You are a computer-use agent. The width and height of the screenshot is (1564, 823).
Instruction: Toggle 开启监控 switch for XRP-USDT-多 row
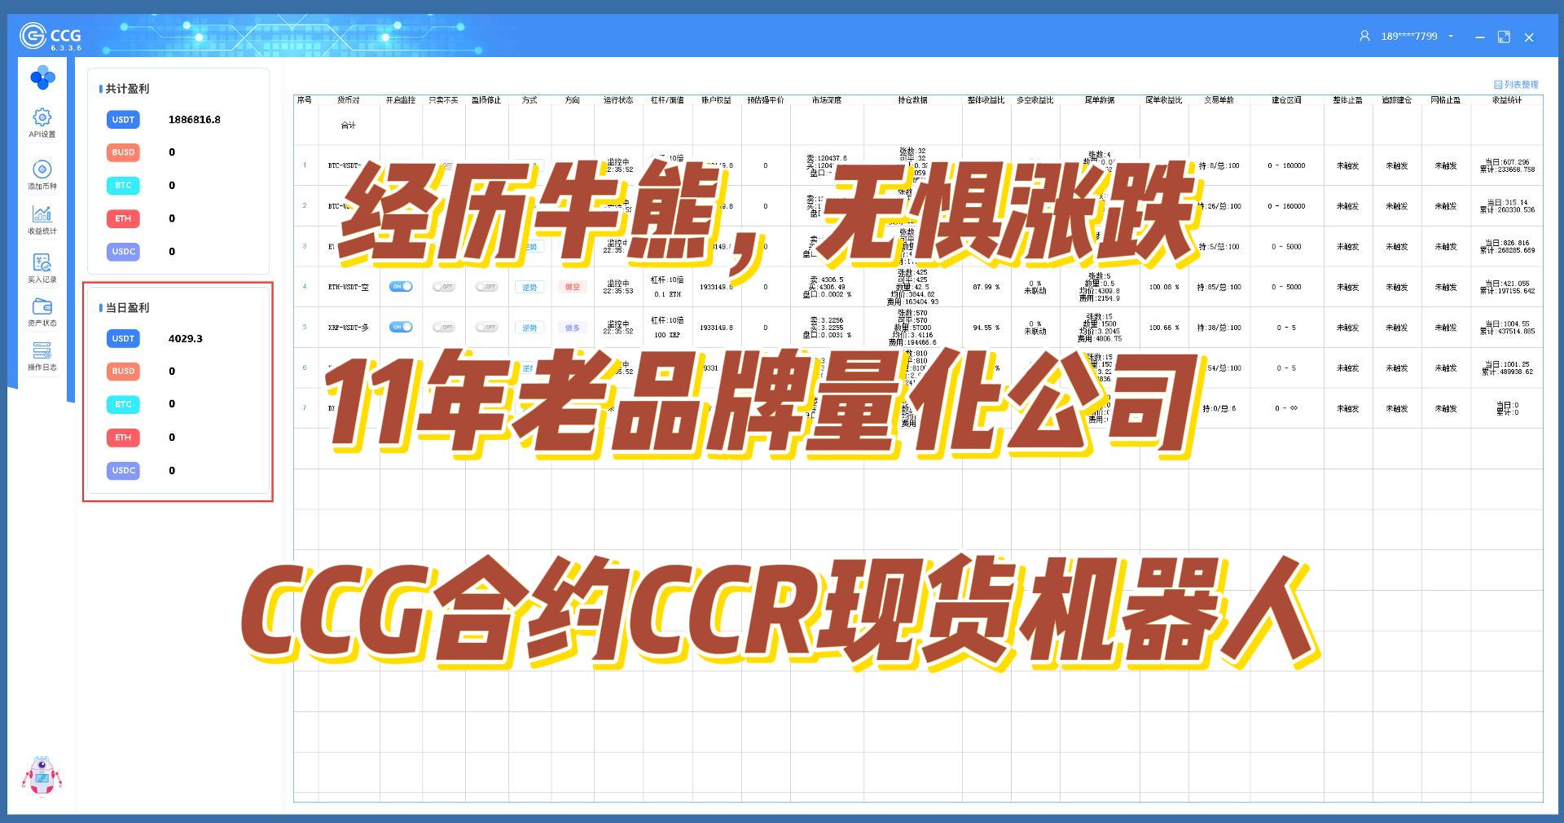(401, 328)
